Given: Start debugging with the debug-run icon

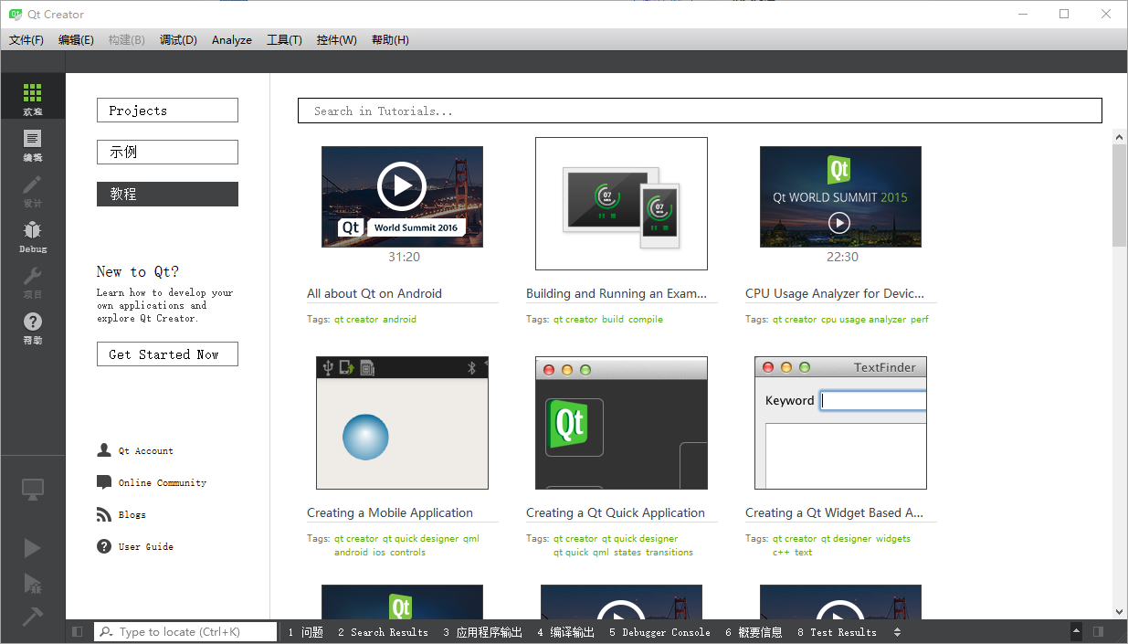Looking at the screenshot, I should pos(33,584).
